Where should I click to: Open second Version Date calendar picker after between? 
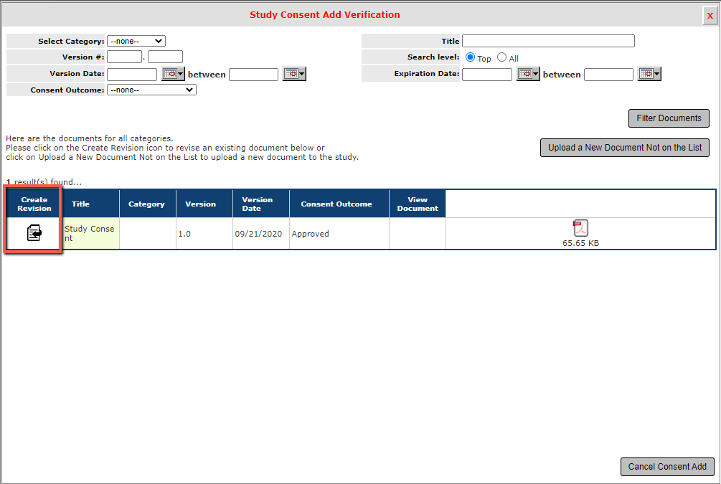[x=294, y=74]
